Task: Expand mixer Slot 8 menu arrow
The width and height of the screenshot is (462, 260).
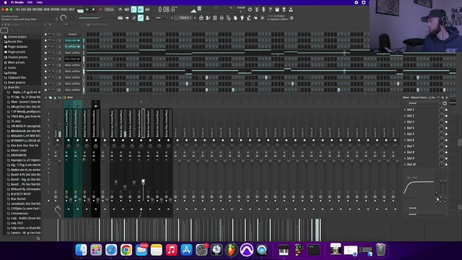Action: pyautogui.click(x=405, y=152)
